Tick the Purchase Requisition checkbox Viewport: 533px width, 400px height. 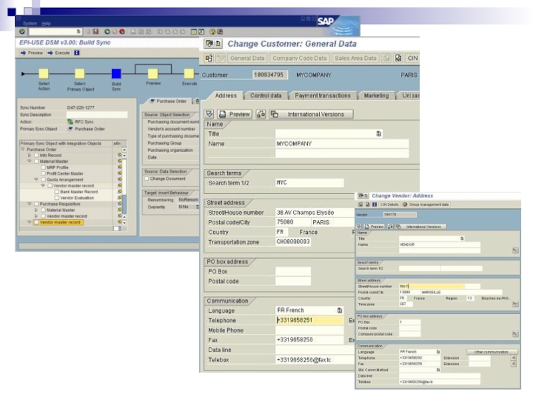(x=37, y=204)
